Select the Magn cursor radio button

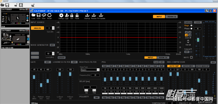click(x=191, y=26)
